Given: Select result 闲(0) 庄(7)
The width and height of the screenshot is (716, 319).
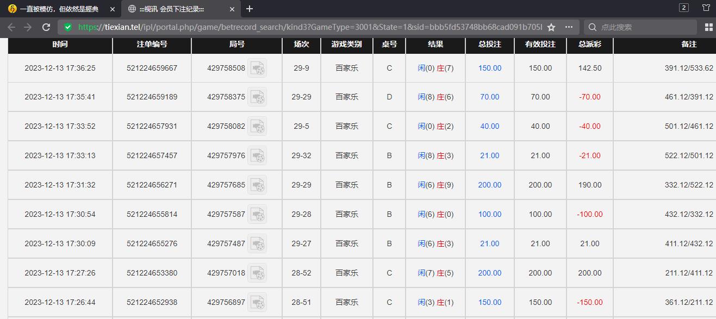Looking at the screenshot, I should 435,68.
